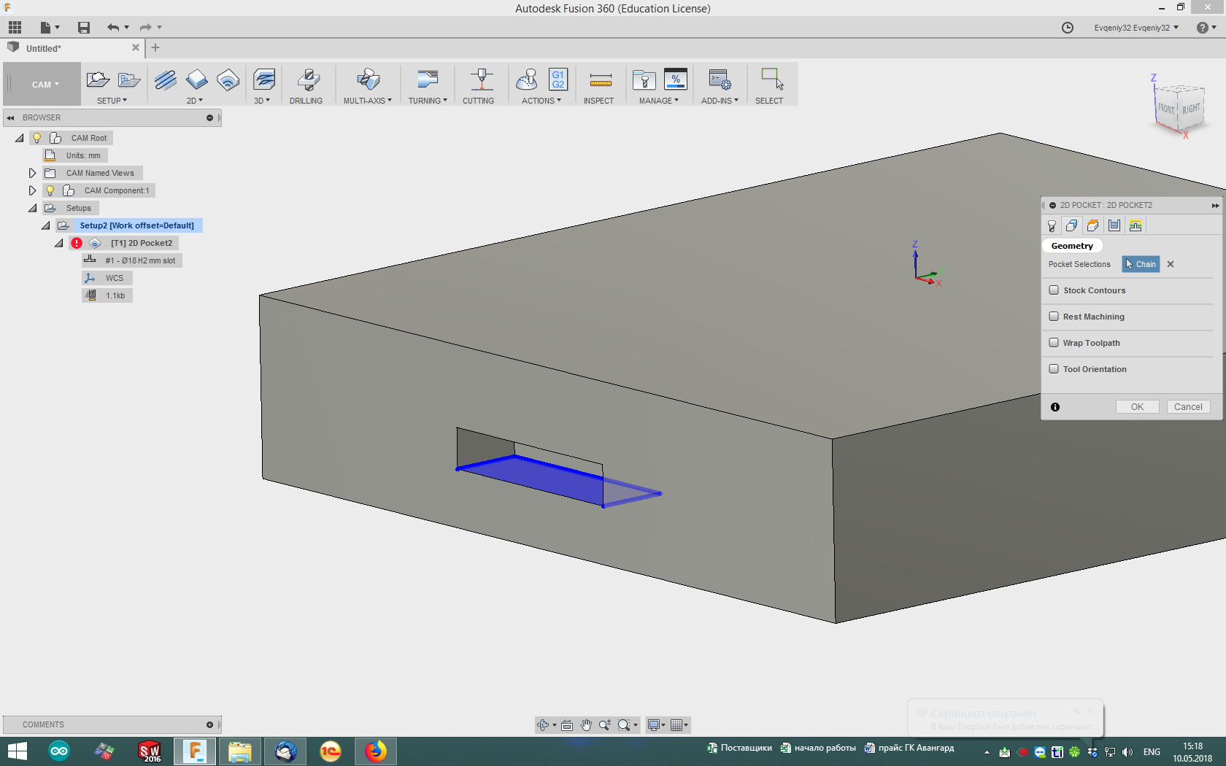Toggle the Tool Orientation checkbox
This screenshot has height=766, width=1226.
coord(1054,369)
